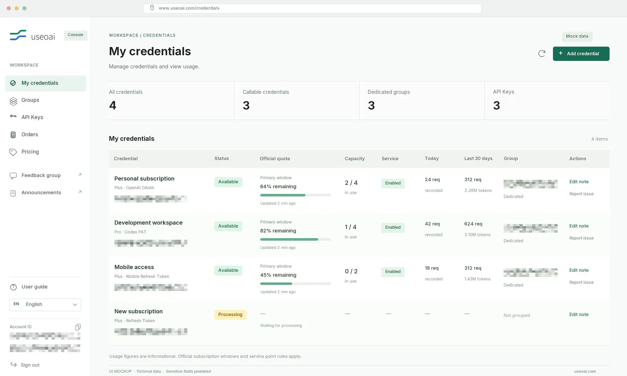Click the Announcements page icon
The width and height of the screenshot is (627, 376).
tap(13, 193)
